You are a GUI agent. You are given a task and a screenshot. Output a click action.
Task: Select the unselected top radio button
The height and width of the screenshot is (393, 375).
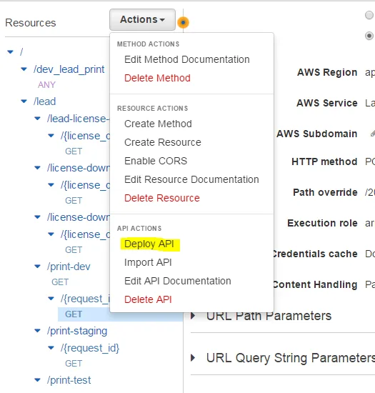369,15
